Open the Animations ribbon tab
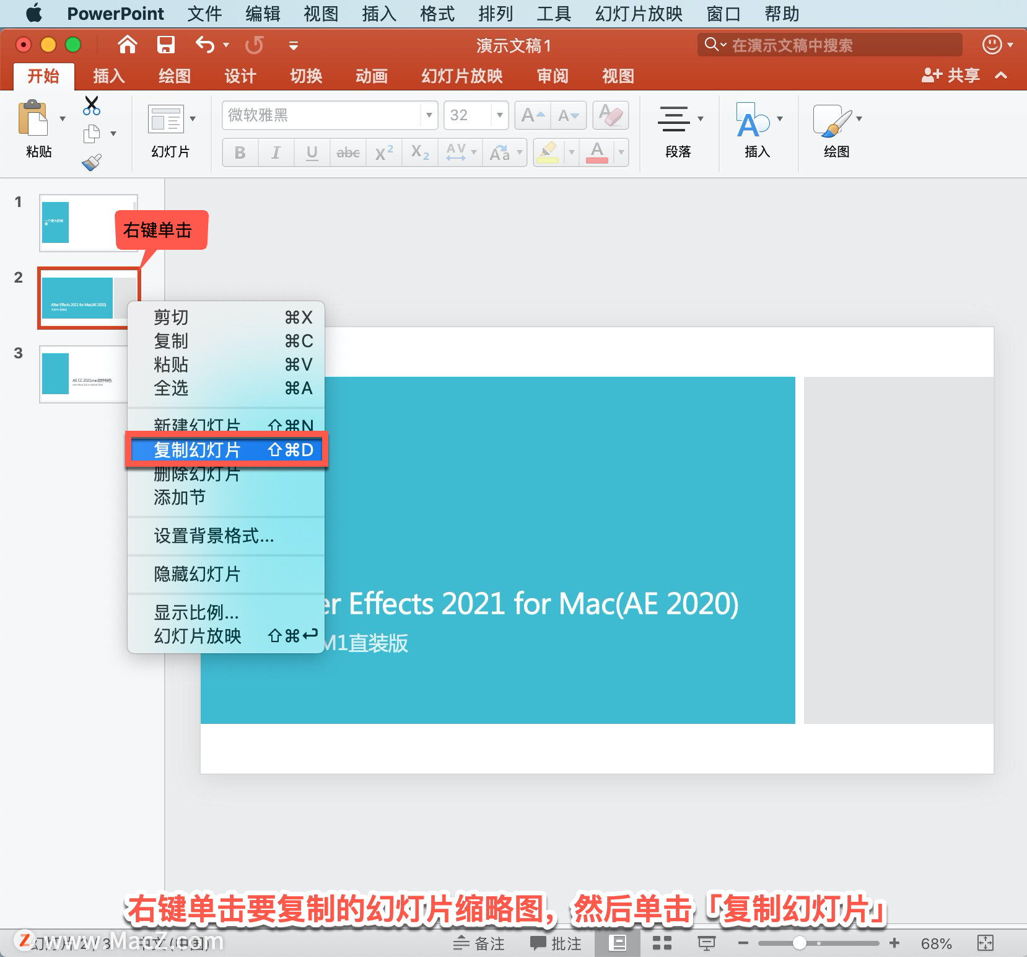This screenshot has height=957, width=1027. pyautogui.click(x=372, y=76)
